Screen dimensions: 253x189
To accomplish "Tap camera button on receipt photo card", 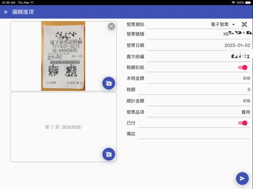I will tap(109, 83).
